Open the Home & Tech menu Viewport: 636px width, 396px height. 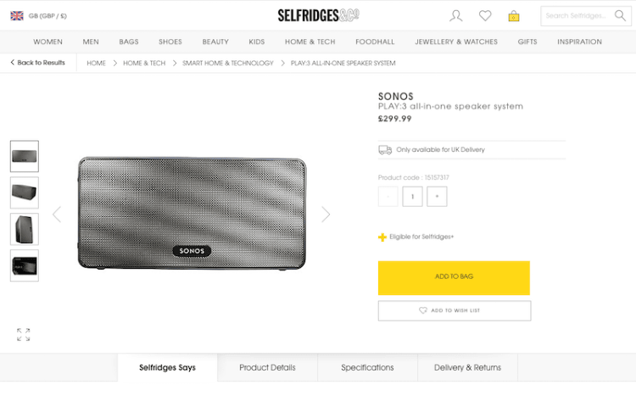(310, 42)
